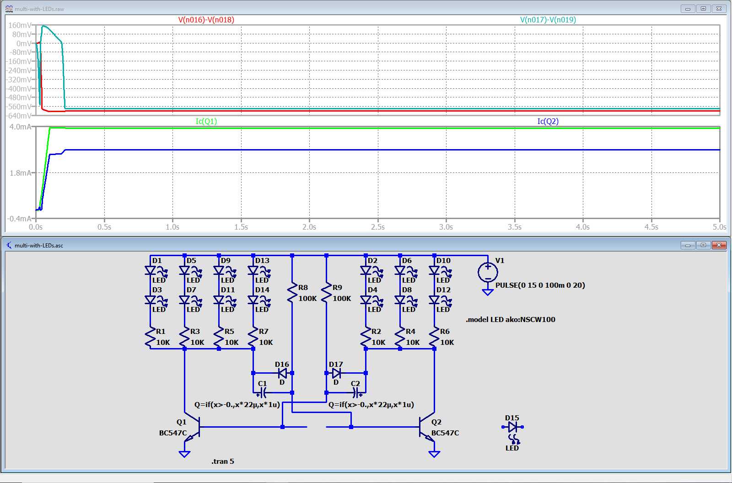Screen dimensions: 732x483
Task: Click the 4.0mA vertical axis label
Action: click(21, 127)
